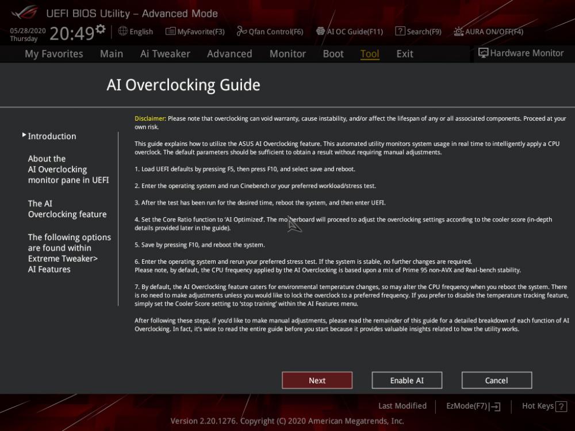Switch to the Ai Tweaker tab
The height and width of the screenshot is (431, 575).
[165, 54]
